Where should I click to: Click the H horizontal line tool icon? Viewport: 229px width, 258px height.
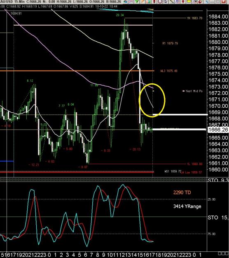click(x=195, y=2)
